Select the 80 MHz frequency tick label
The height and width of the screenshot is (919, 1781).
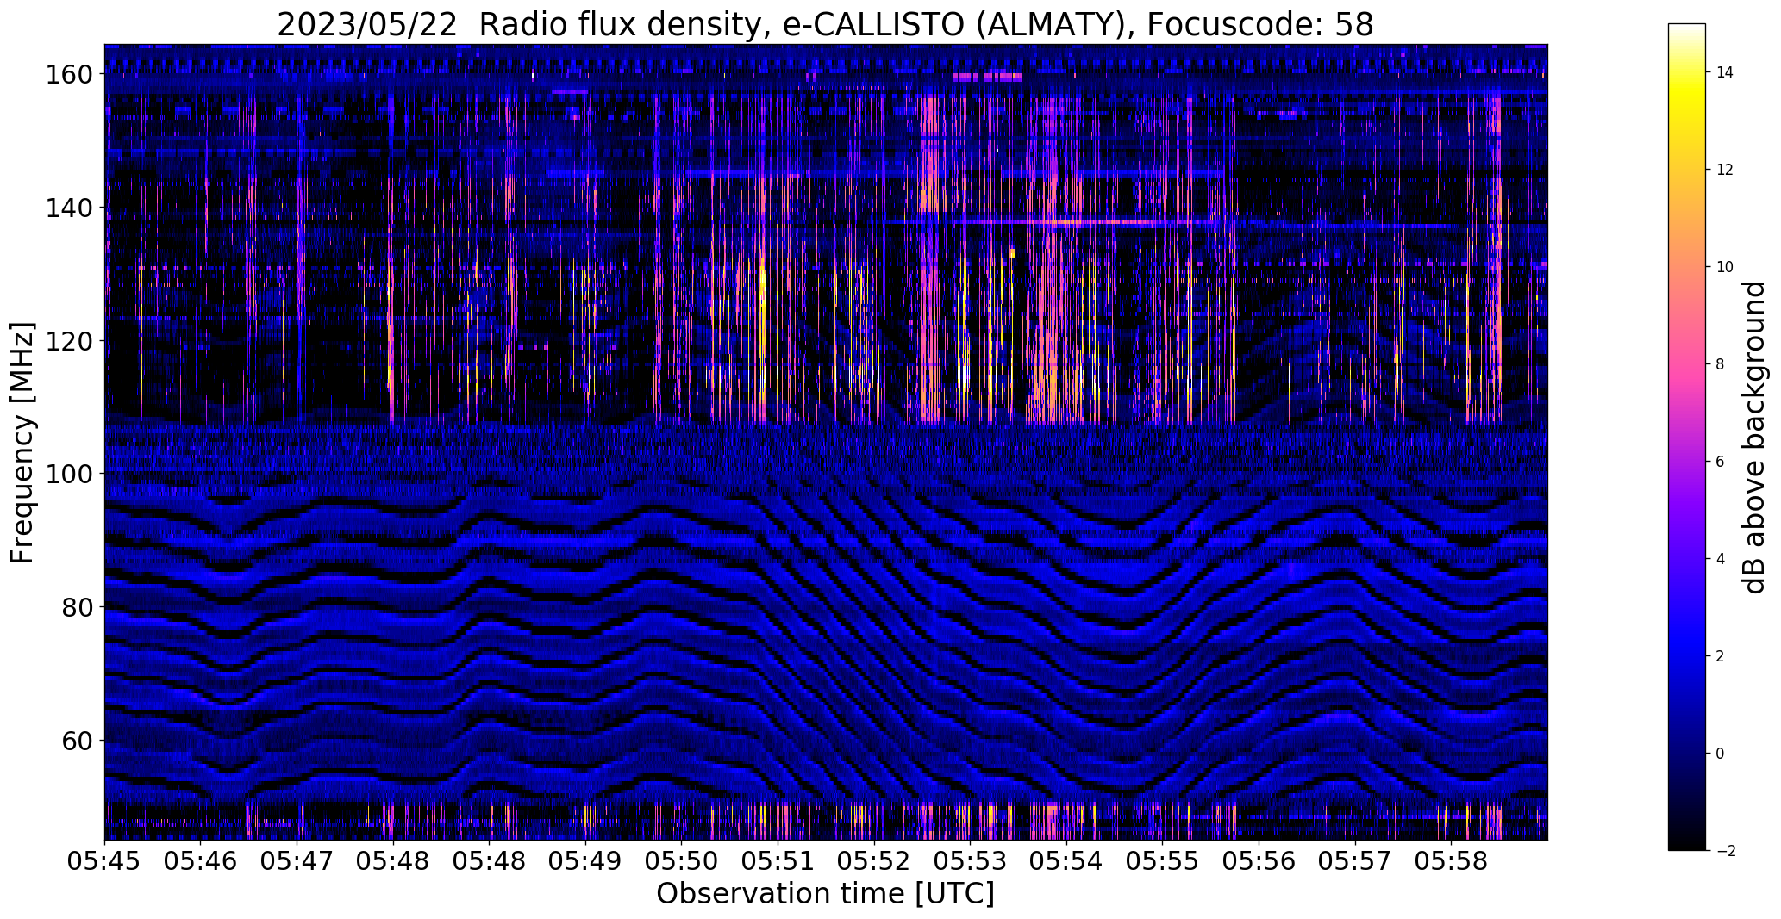click(x=77, y=607)
